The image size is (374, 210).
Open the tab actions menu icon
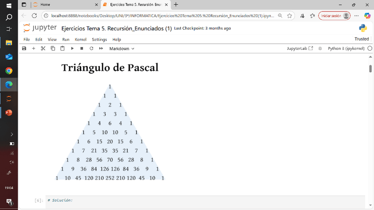[24, 4]
